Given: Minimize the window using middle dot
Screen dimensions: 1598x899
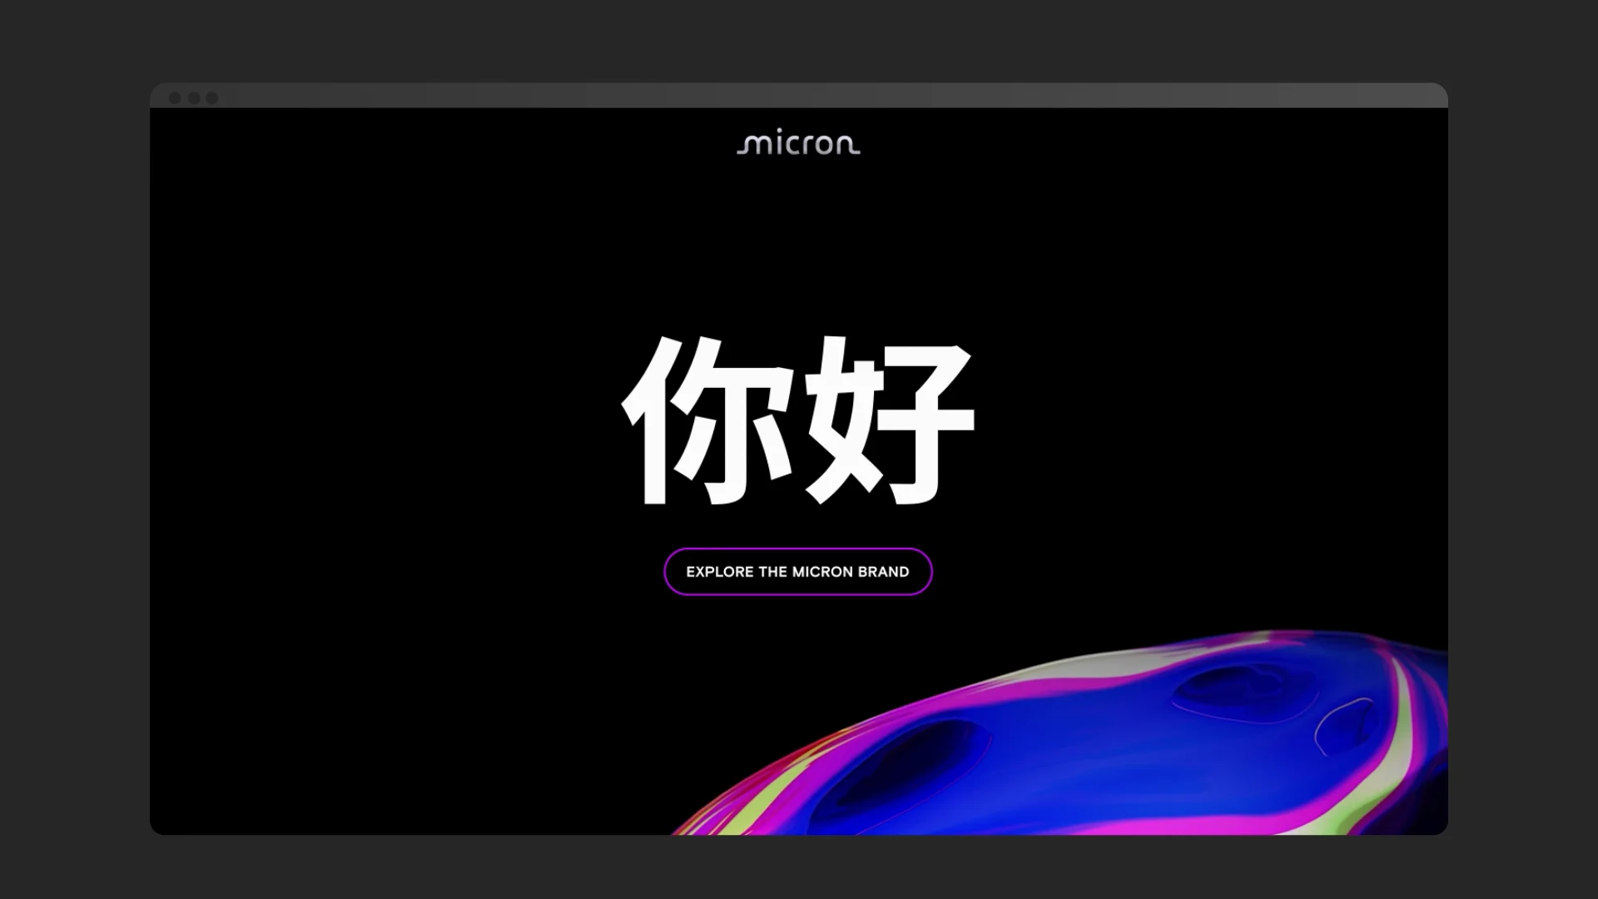Looking at the screenshot, I should [x=194, y=98].
